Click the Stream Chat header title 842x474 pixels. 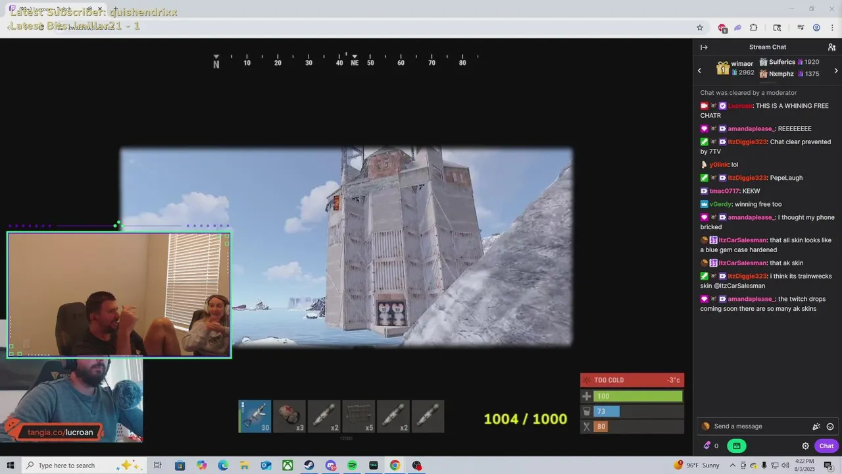pyautogui.click(x=768, y=47)
